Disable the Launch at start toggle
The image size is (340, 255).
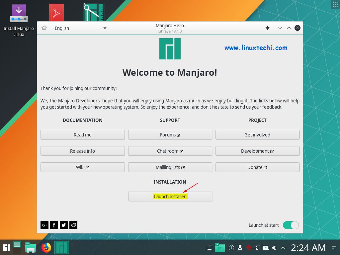pos(291,225)
